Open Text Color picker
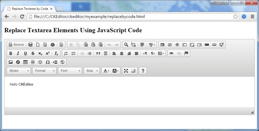Viewport: 259px width, 131px height. click(x=106, y=71)
